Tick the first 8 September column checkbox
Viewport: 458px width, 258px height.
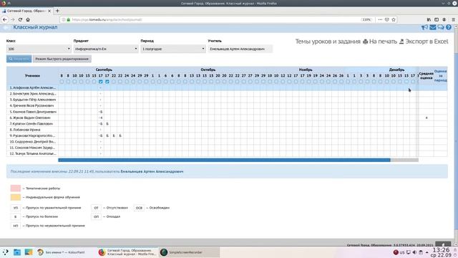pos(62,82)
